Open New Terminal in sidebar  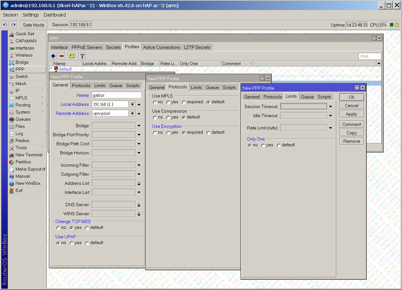(x=29, y=155)
